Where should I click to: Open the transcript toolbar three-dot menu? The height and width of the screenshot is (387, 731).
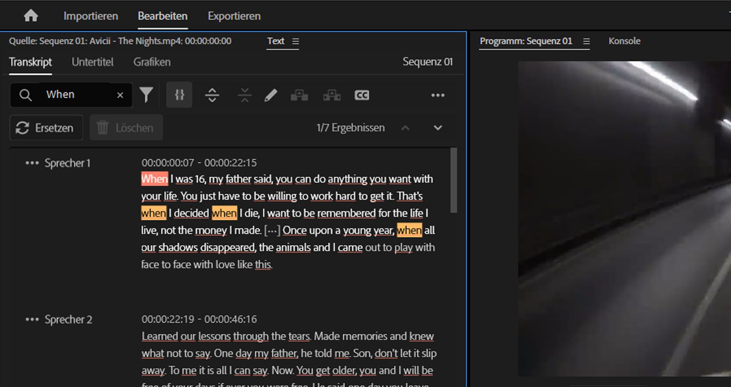click(438, 95)
